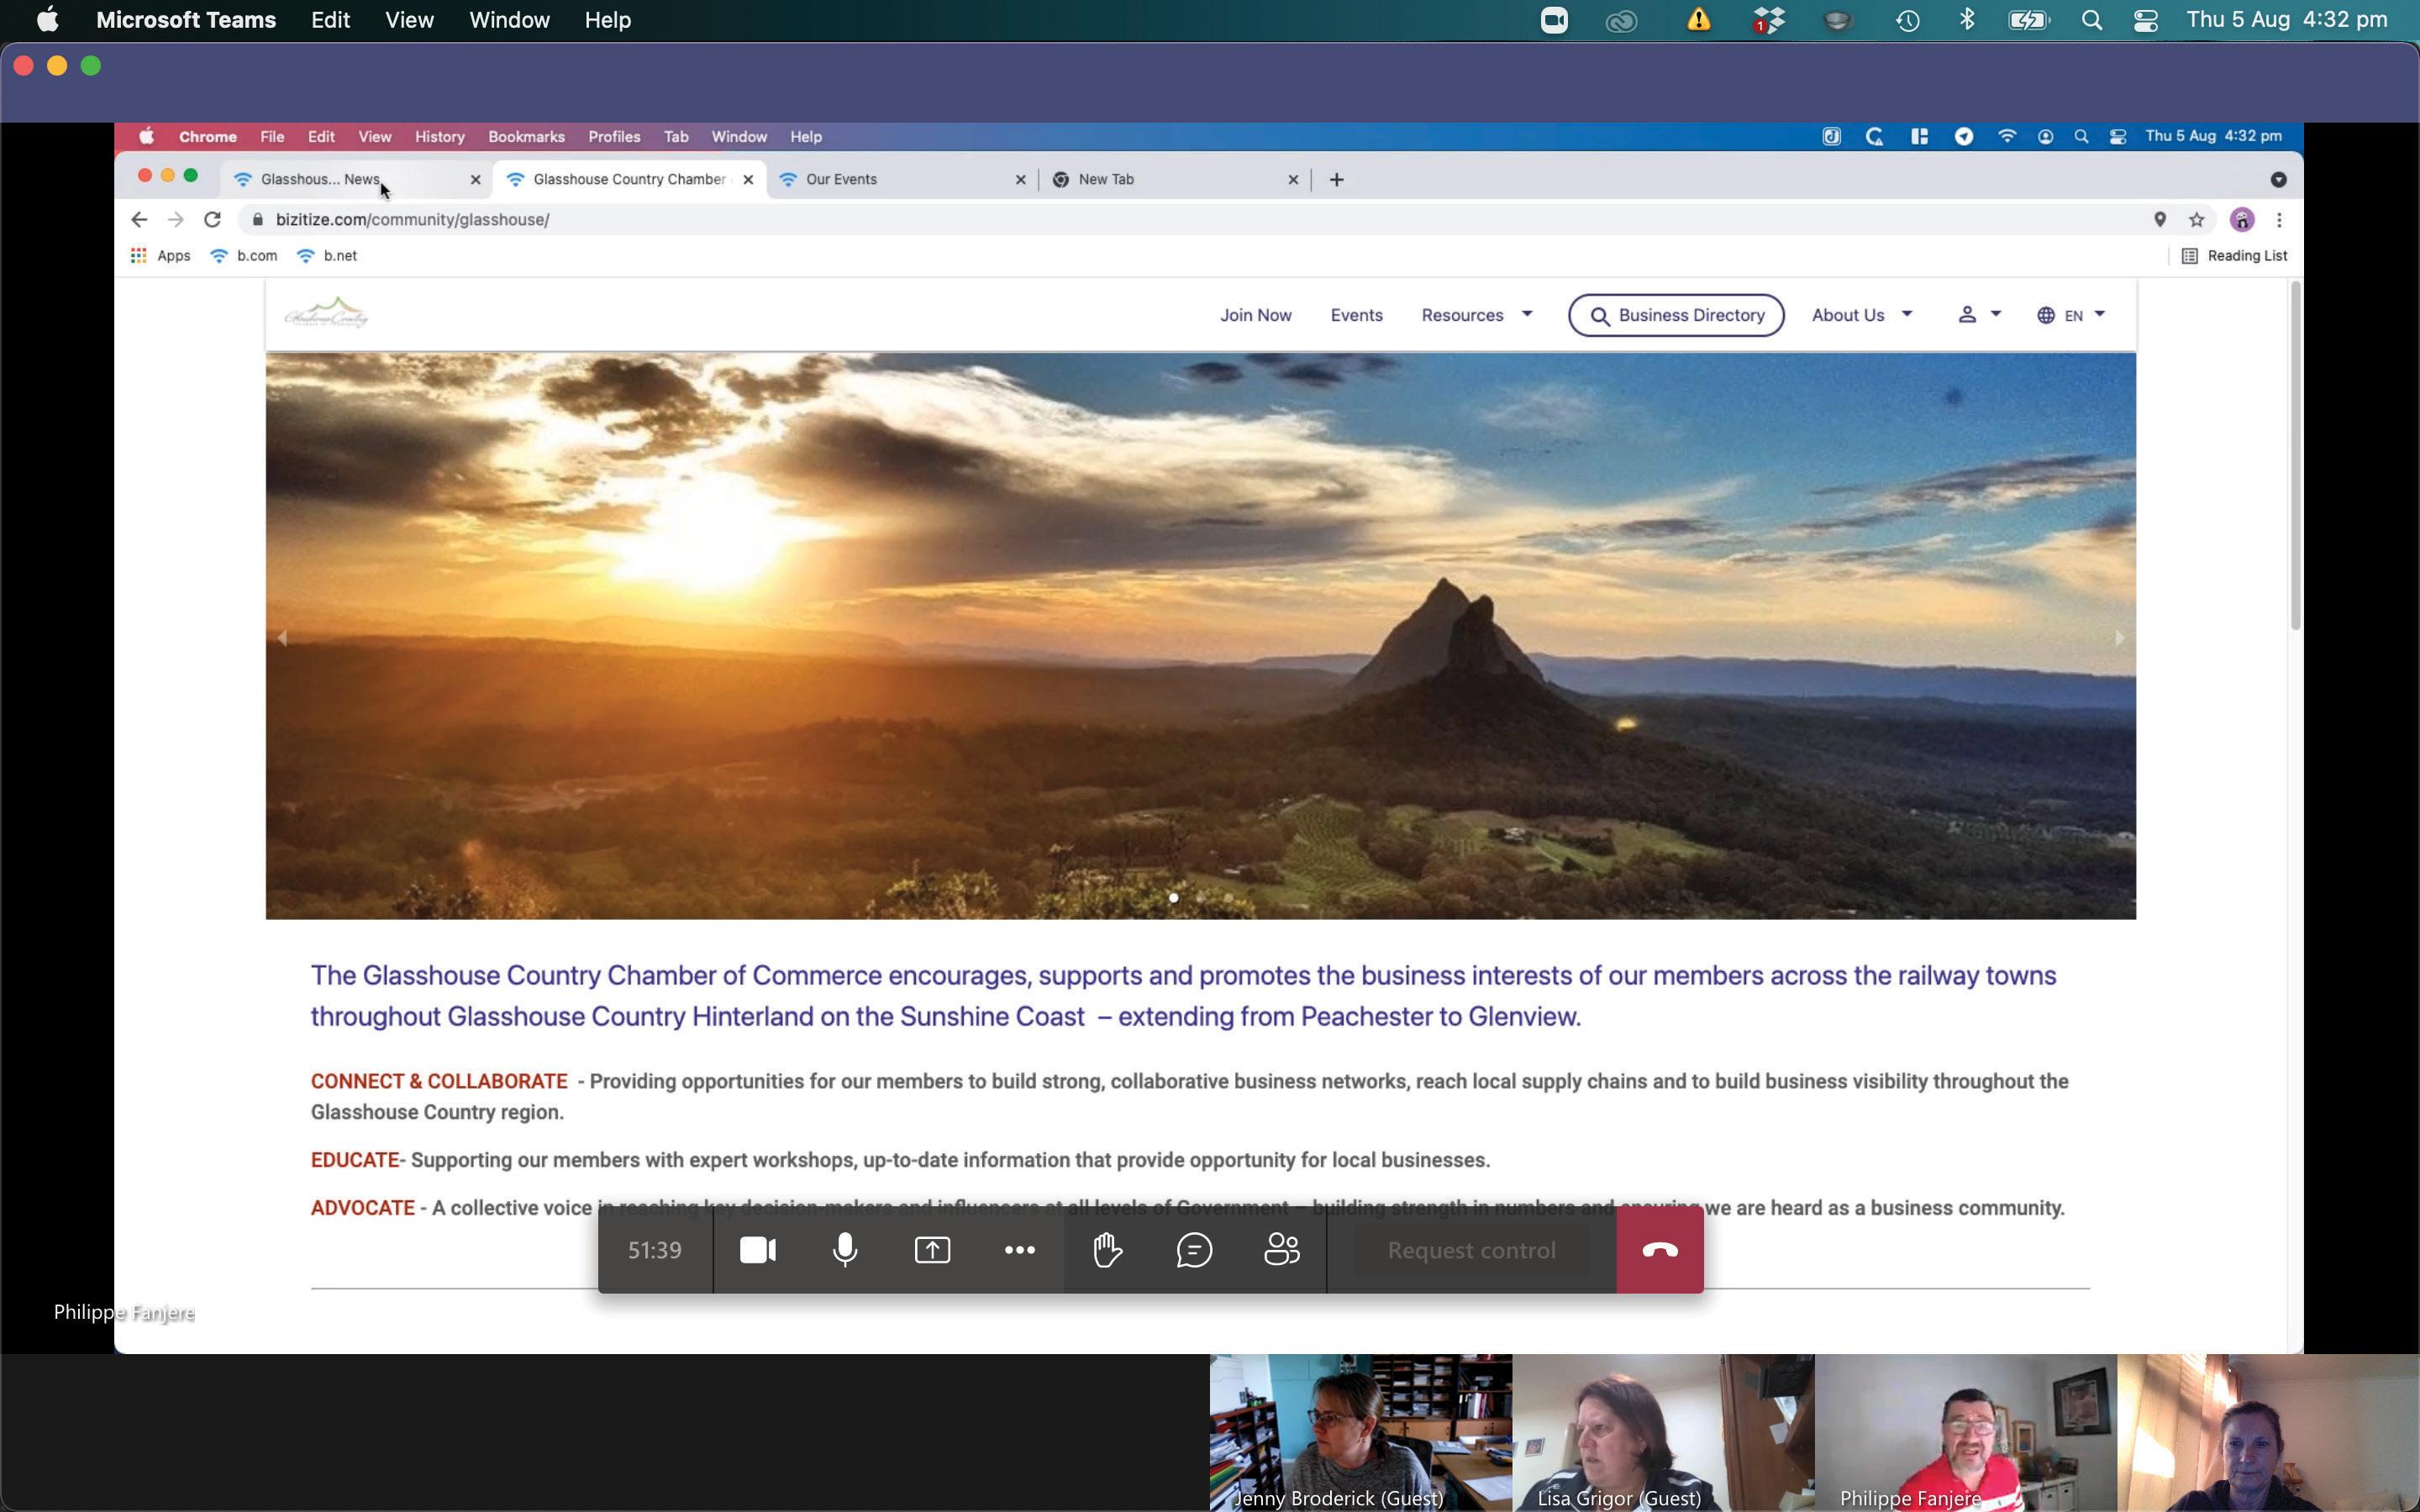The height and width of the screenshot is (1512, 2420).
Task: Open the meeting chat icon
Action: point(1194,1250)
